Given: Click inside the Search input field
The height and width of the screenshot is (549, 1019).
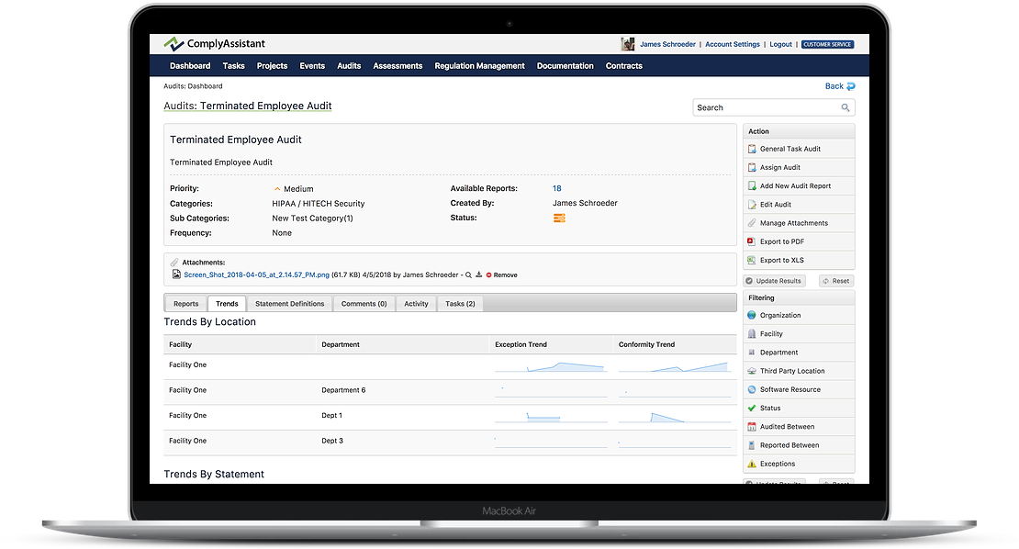Looking at the screenshot, I should [x=766, y=107].
